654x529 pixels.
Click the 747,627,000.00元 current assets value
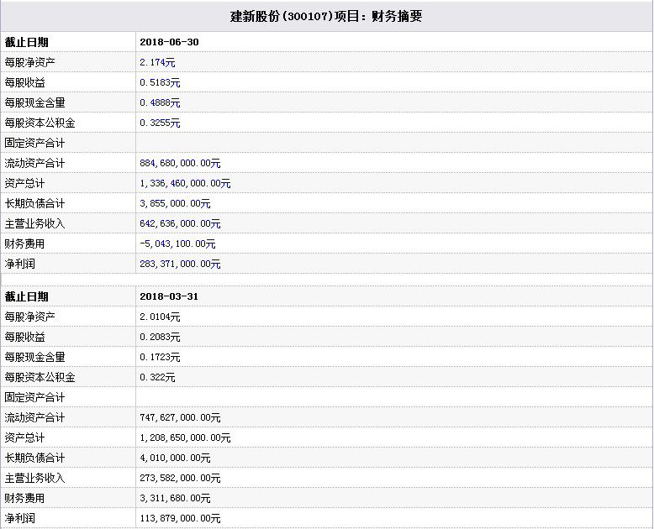[x=180, y=417]
